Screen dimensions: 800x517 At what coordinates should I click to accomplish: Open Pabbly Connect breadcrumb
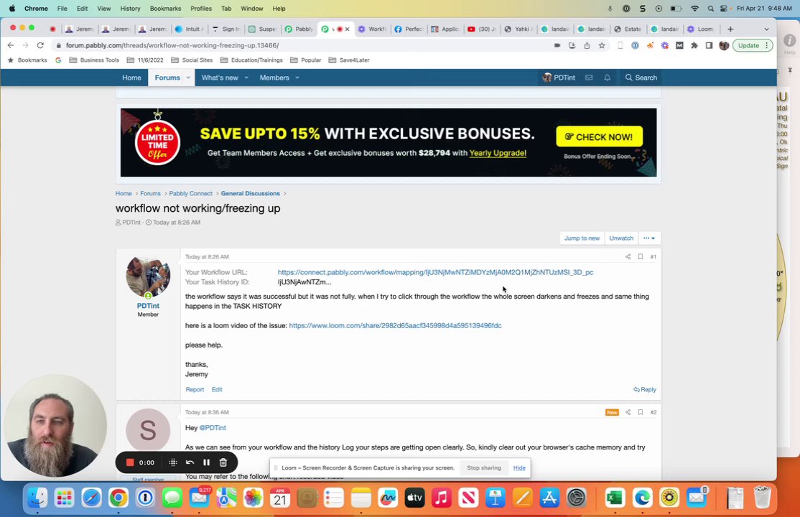point(190,193)
